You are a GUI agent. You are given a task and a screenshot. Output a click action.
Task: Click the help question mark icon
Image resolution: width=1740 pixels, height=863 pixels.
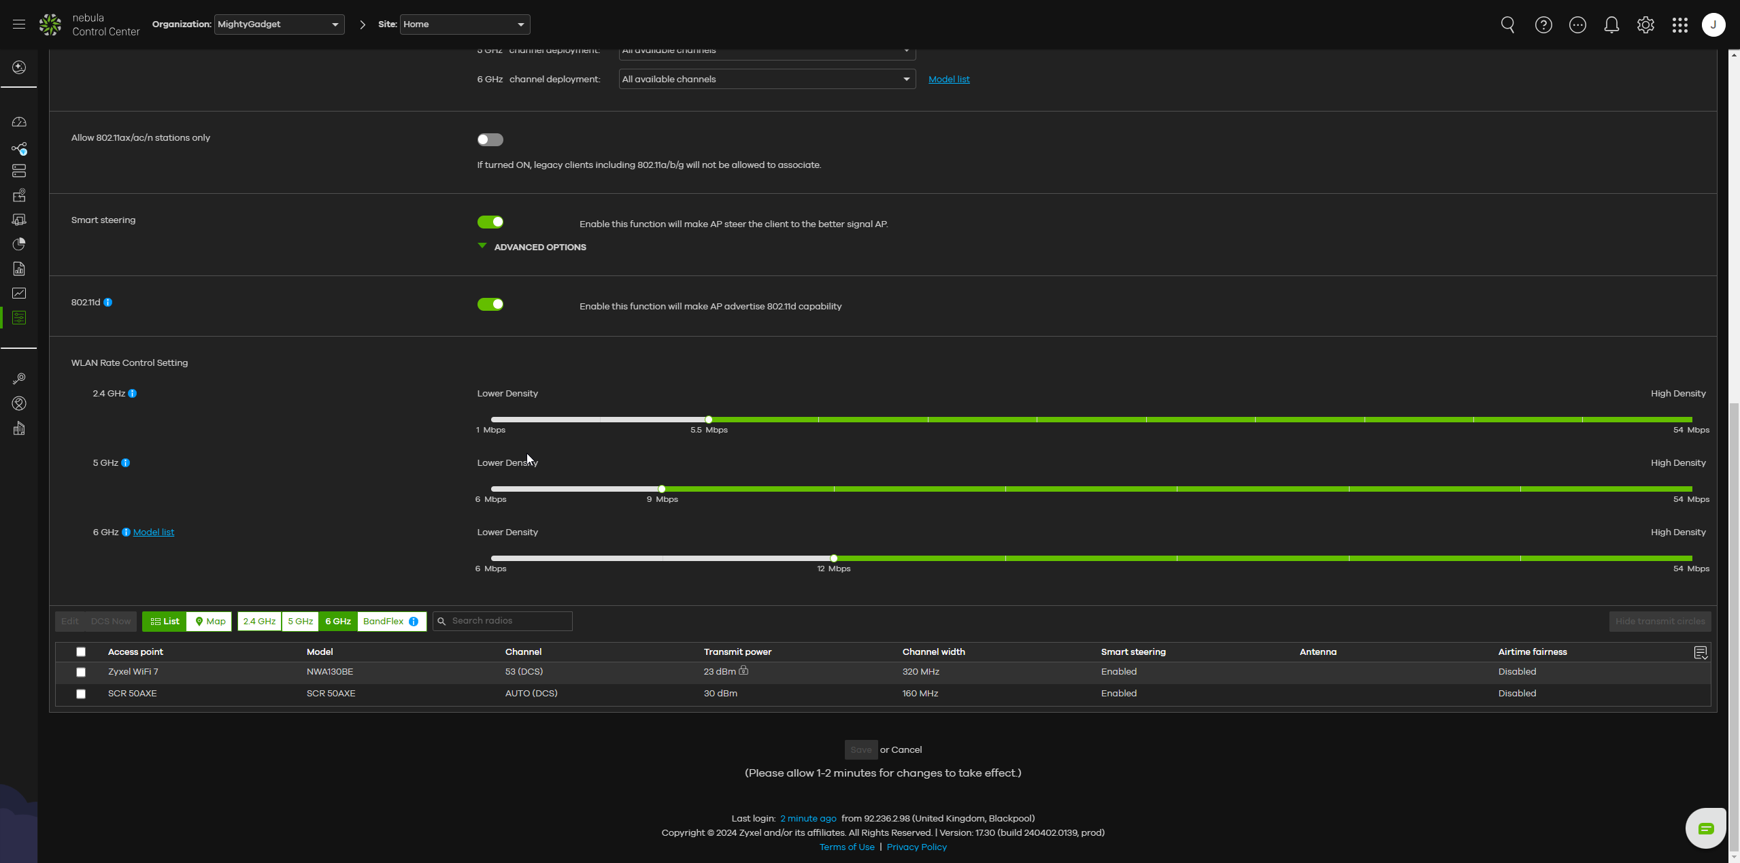[1543, 25]
